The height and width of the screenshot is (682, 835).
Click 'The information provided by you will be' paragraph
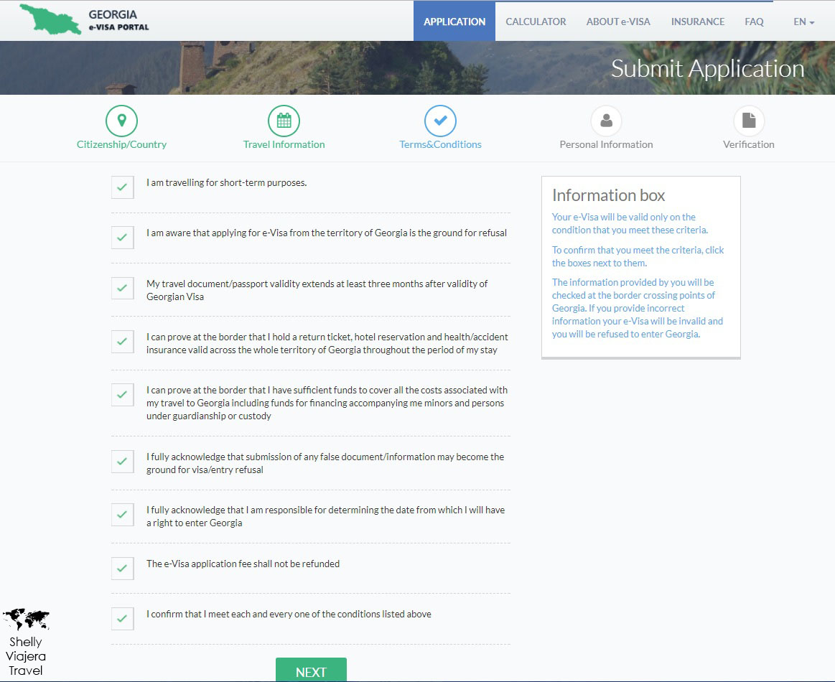(638, 308)
